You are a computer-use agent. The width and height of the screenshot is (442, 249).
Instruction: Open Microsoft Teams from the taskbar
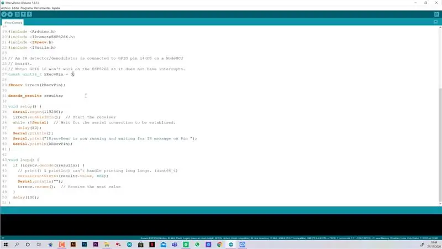[x=175, y=245]
